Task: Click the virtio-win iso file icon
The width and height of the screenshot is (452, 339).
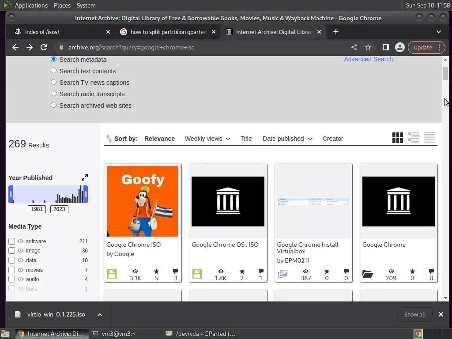Action: tap(18, 314)
